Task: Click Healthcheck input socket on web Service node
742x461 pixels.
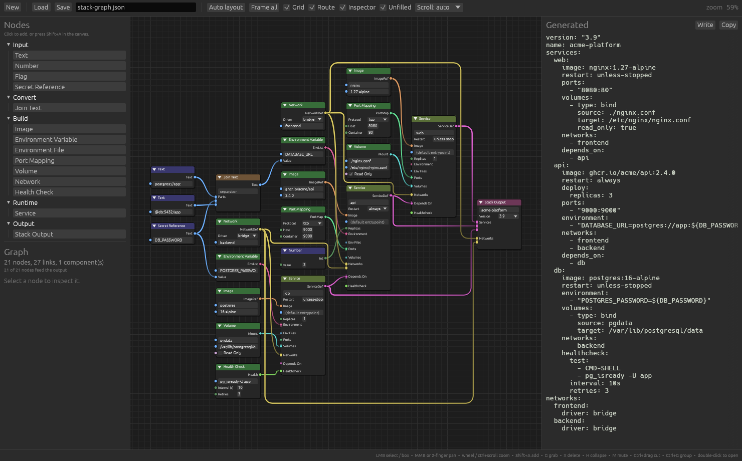Action: point(412,213)
